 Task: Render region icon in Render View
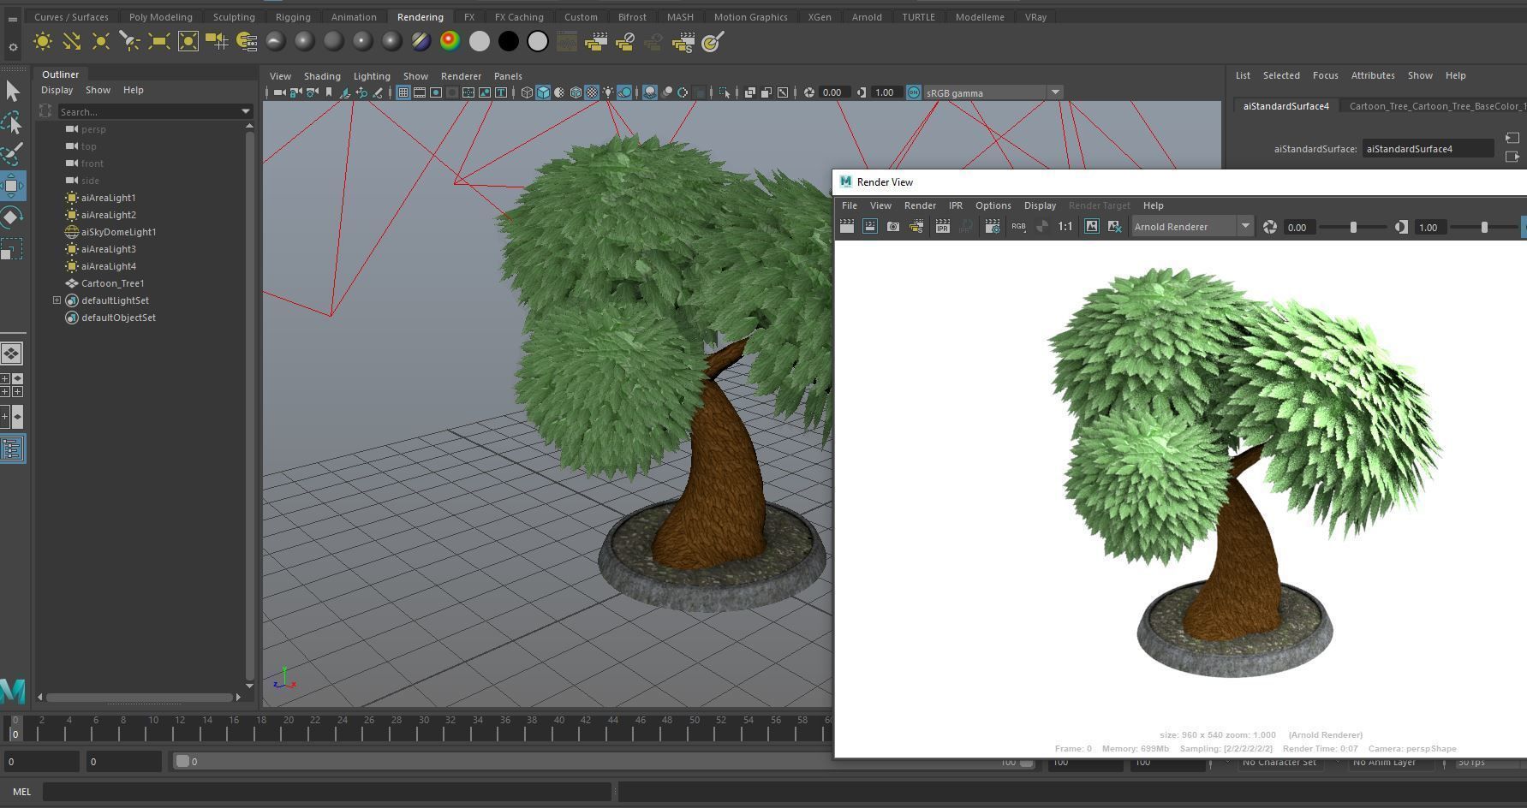(x=870, y=227)
